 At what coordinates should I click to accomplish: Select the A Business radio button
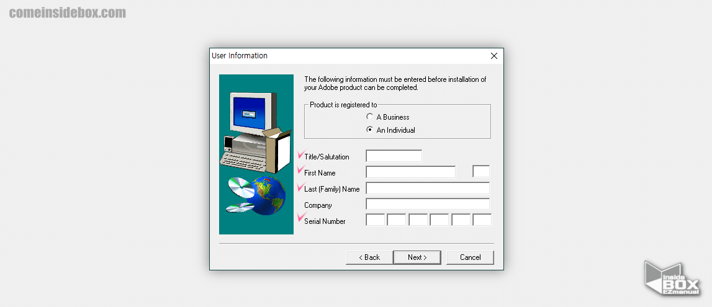pos(369,117)
